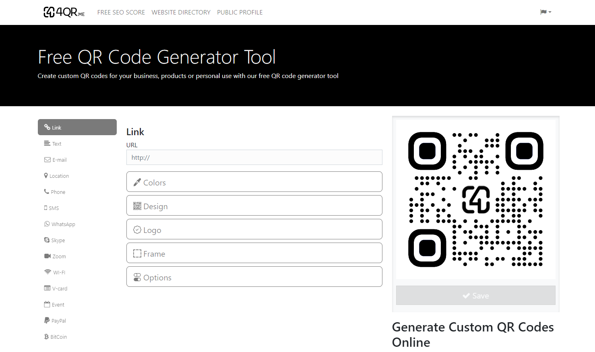This screenshot has height=352, width=595.
Task: Expand the Options section
Action: point(254,277)
